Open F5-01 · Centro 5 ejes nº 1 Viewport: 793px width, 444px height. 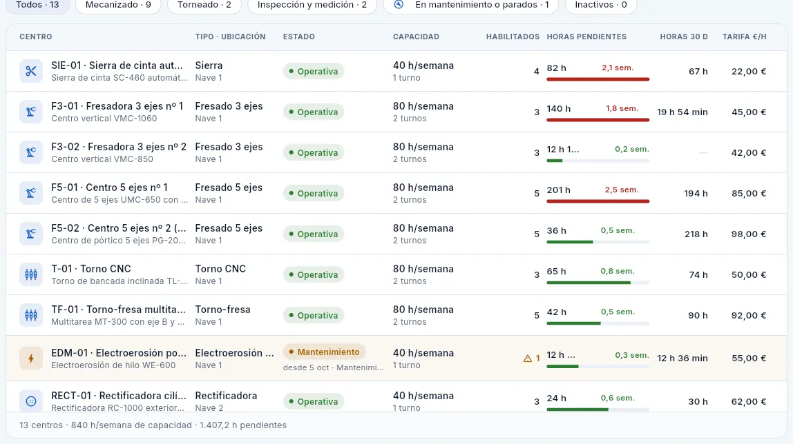(x=109, y=188)
